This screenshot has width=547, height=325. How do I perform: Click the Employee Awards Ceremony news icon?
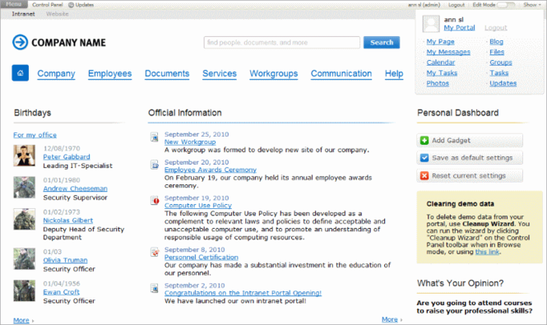point(155,165)
